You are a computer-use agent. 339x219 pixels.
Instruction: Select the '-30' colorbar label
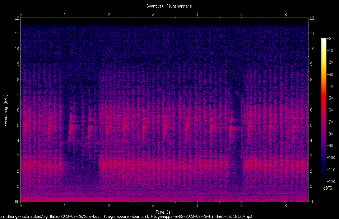(x=330, y=75)
